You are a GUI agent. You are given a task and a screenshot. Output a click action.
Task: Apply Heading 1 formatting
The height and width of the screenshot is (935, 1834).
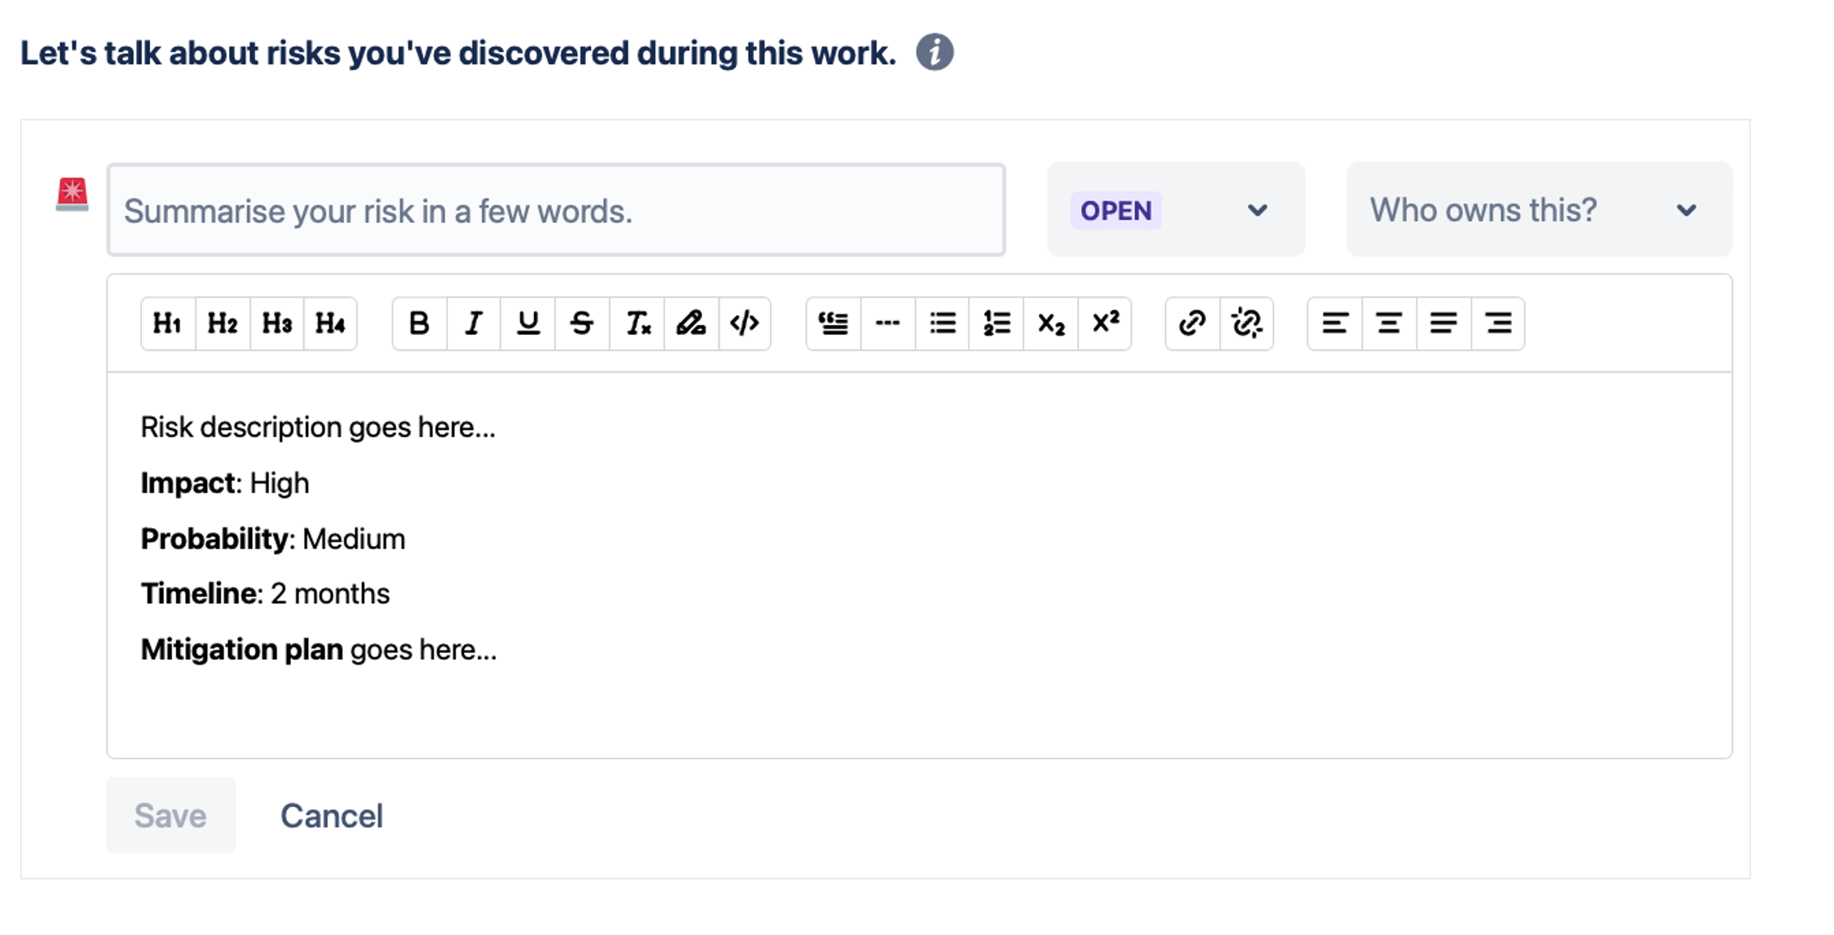[x=168, y=324]
